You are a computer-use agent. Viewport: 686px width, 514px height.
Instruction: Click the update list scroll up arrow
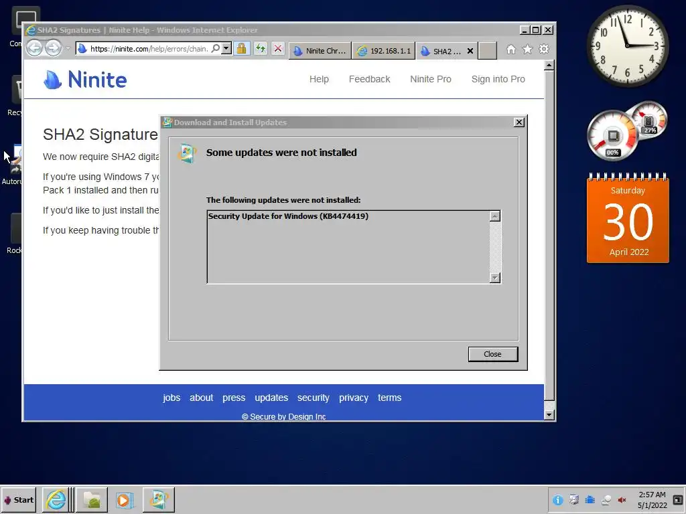point(495,216)
